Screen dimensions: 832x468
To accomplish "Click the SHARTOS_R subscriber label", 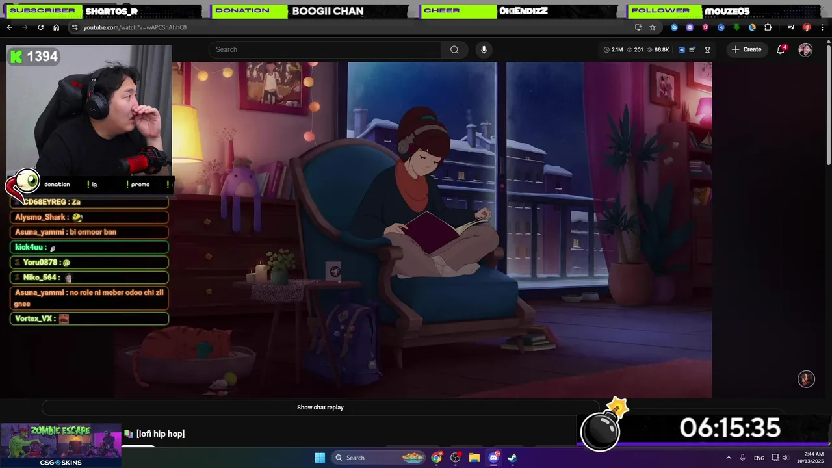I will tap(112, 11).
